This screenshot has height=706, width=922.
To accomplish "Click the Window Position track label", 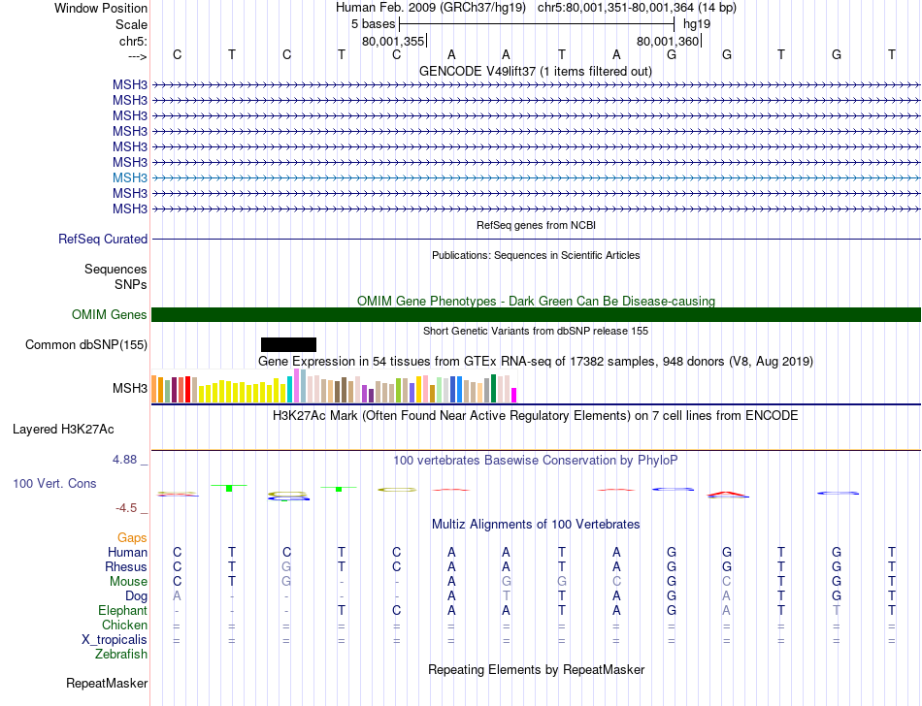I will [101, 8].
